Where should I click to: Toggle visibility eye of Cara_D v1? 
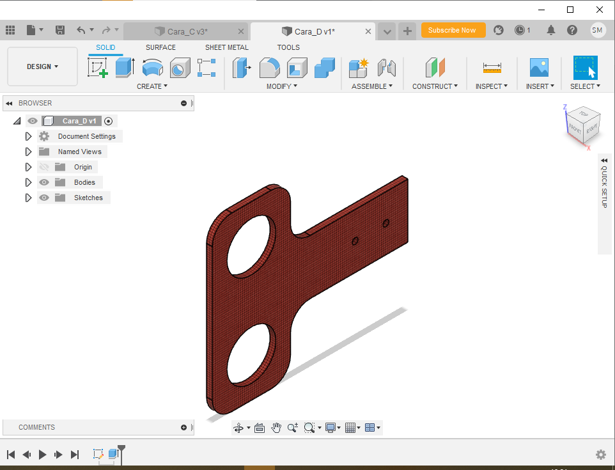pos(33,121)
